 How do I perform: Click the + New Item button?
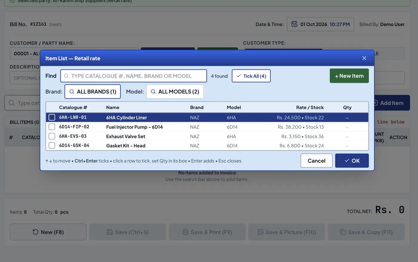(349, 76)
